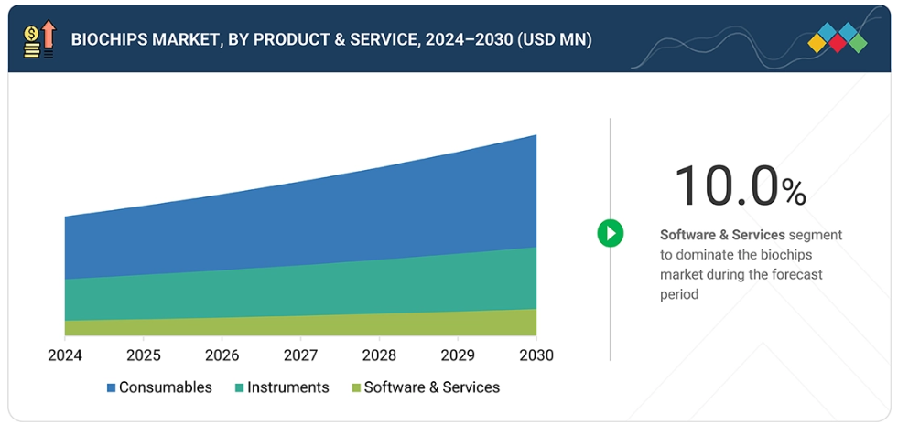898x424 pixels.
Task: Click the Biochips Market chart title
Action: click(x=330, y=39)
